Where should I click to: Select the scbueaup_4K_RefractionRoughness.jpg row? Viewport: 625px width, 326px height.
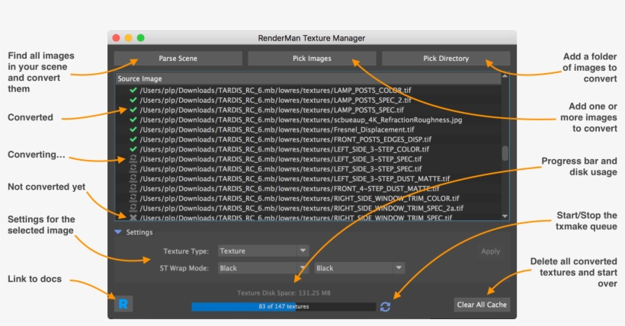coord(309,120)
